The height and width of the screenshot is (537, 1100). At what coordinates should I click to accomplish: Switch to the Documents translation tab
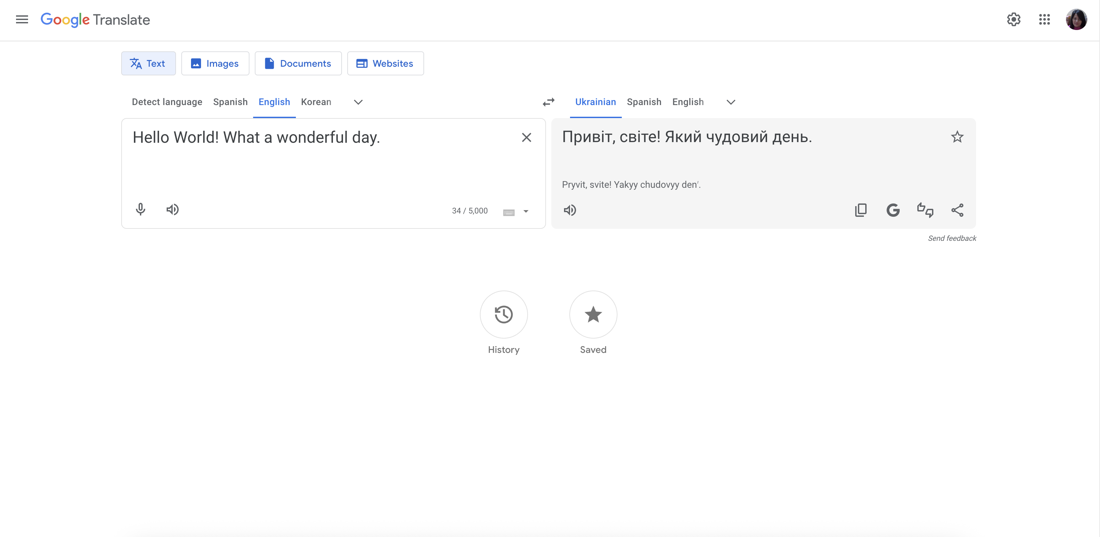pyautogui.click(x=298, y=63)
